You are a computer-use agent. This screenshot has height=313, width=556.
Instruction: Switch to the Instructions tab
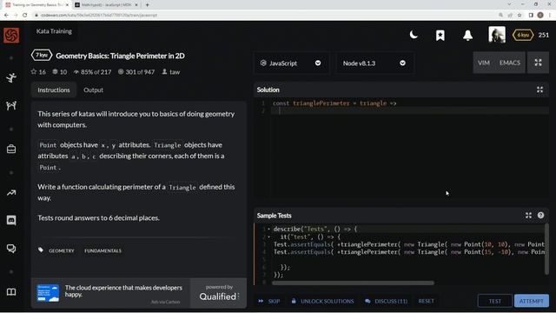(54, 90)
